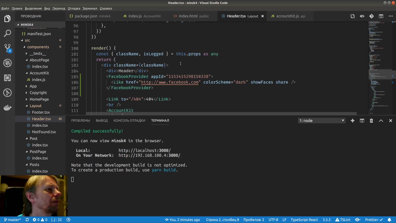Open errors and warnings count in status bar
Image resolution: width=396 pixels, height=223 pixels.
tap(40, 220)
